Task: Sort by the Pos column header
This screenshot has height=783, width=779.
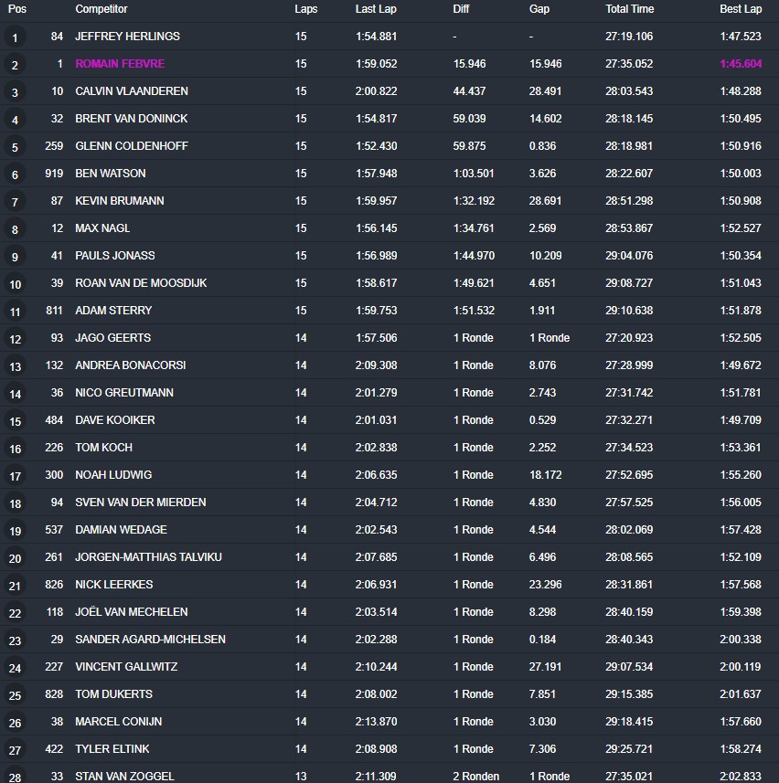Action: [16, 9]
